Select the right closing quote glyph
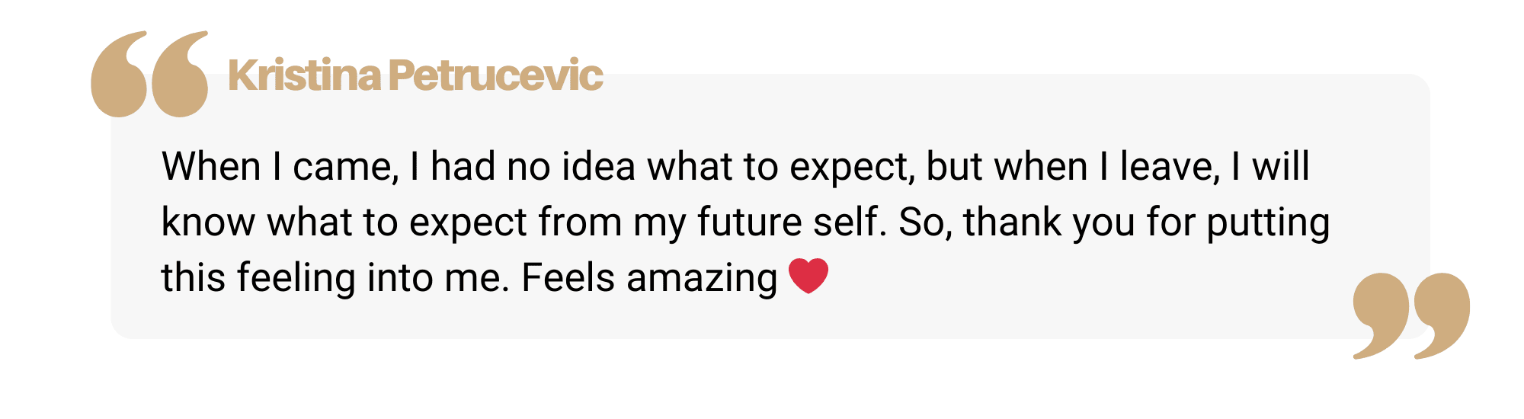 (x=1442, y=315)
